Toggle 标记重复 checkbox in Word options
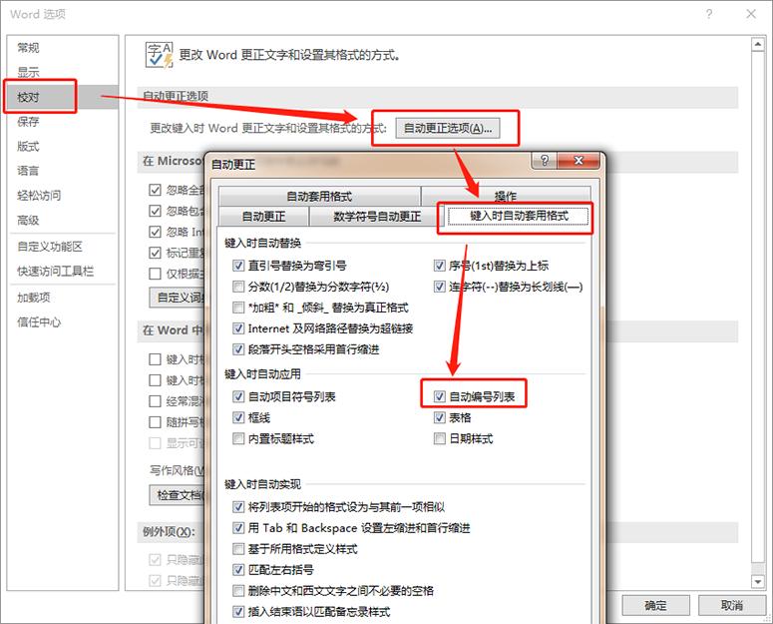This screenshot has width=773, height=624. [155, 253]
